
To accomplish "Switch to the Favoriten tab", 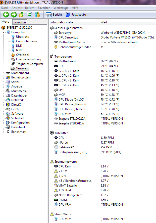I will [19, 22].
